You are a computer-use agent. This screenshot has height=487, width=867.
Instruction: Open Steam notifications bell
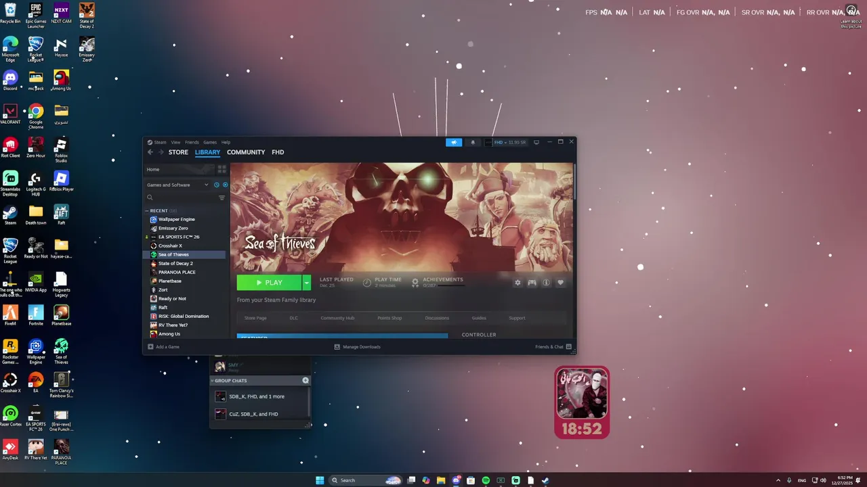tap(473, 142)
